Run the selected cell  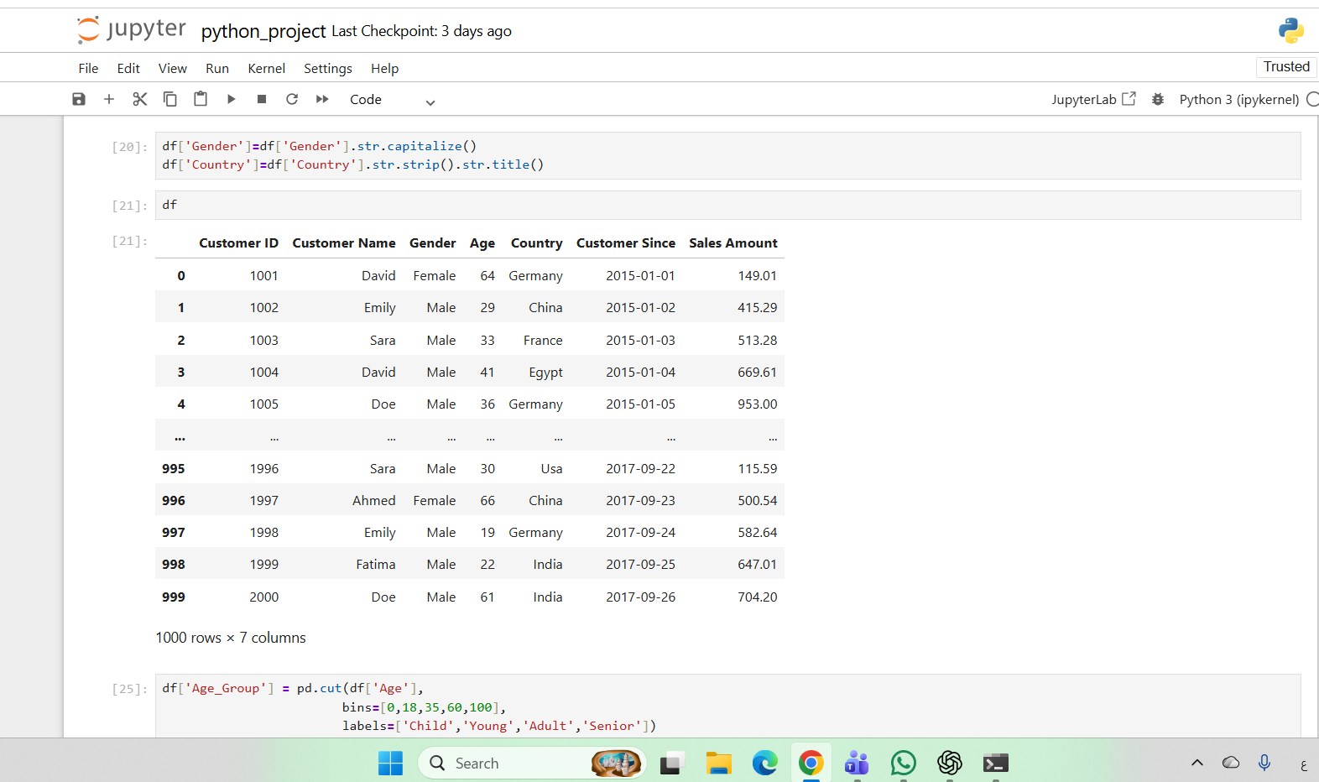(231, 99)
